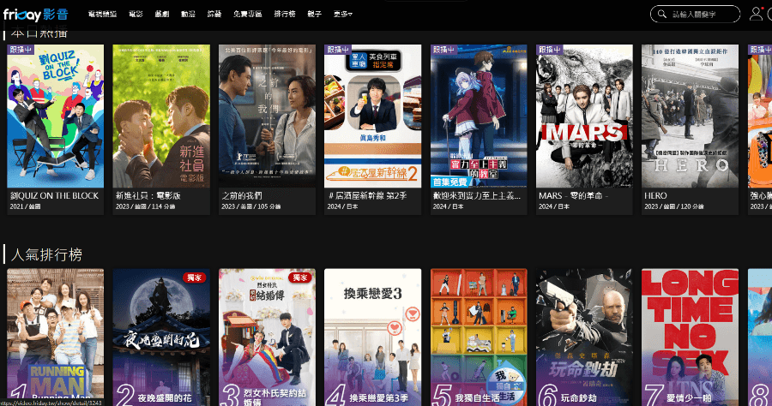Screen dimensions: 772x406
Task: Click 獨家 badge on 夜晚盛開的花 poster
Action: [x=195, y=278]
